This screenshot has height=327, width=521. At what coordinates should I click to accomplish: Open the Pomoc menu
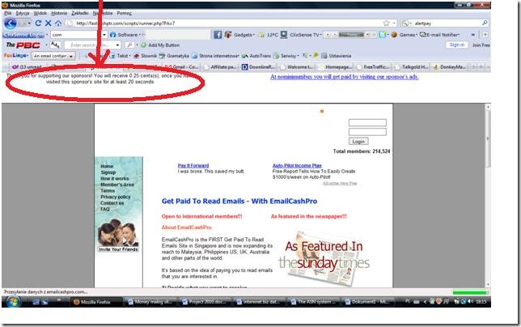[125, 13]
